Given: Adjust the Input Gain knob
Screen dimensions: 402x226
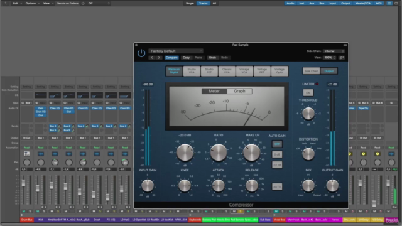Looking at the screenshot, I should [148, 186].
